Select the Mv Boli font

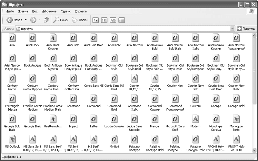point(114,142)
